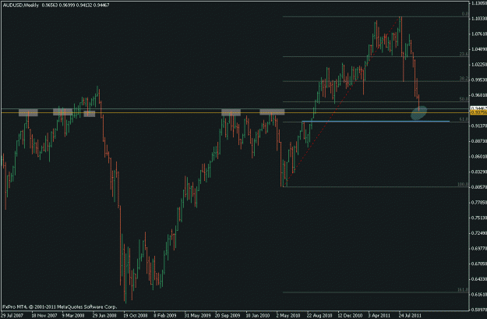Image resolution: width=487 pixels, height=319 pixels.
Task: Select the 19 Oct 2008 date label
Action: click(136, 315)
